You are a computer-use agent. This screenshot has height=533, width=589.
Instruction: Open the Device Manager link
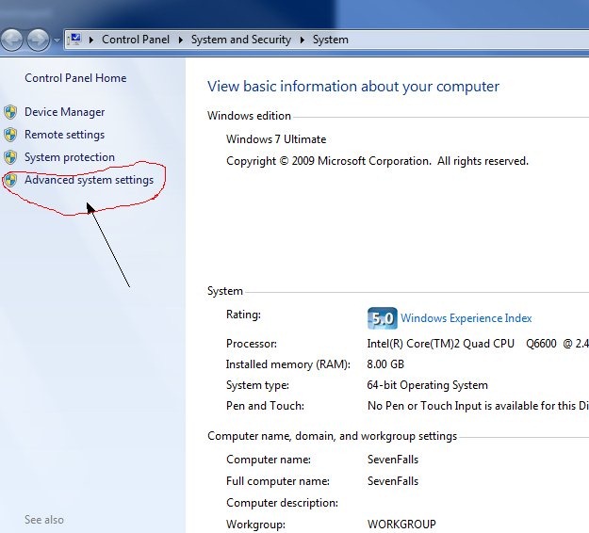[65, 112]
